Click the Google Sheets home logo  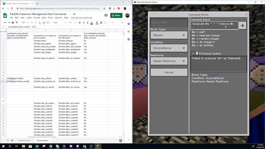pyautogui.click(x=5, y=16)
